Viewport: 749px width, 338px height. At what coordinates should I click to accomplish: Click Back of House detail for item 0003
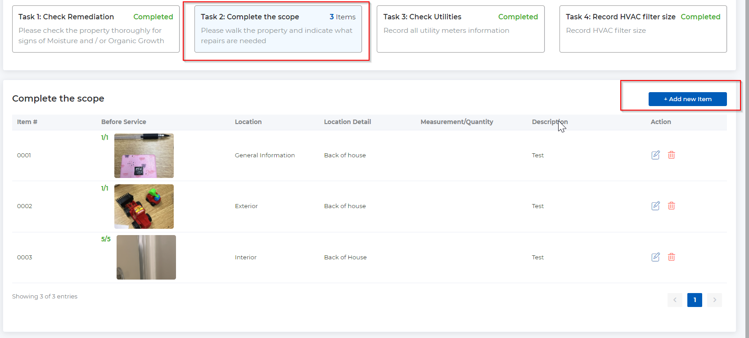coord(345,257)
